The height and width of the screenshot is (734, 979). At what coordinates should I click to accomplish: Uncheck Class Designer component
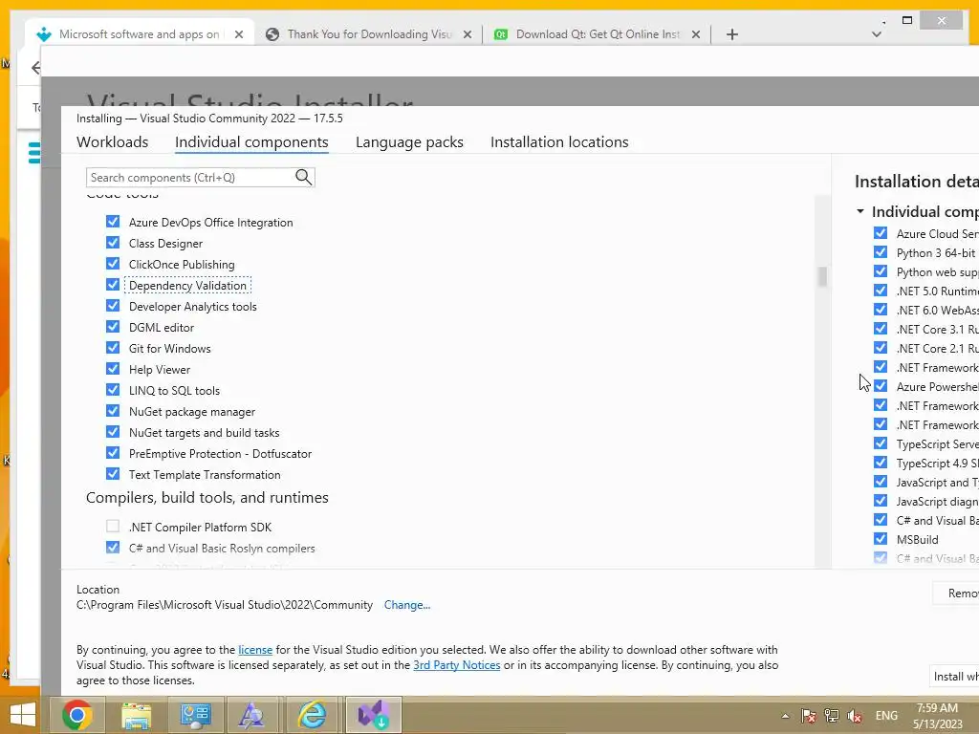pos(113,243)
